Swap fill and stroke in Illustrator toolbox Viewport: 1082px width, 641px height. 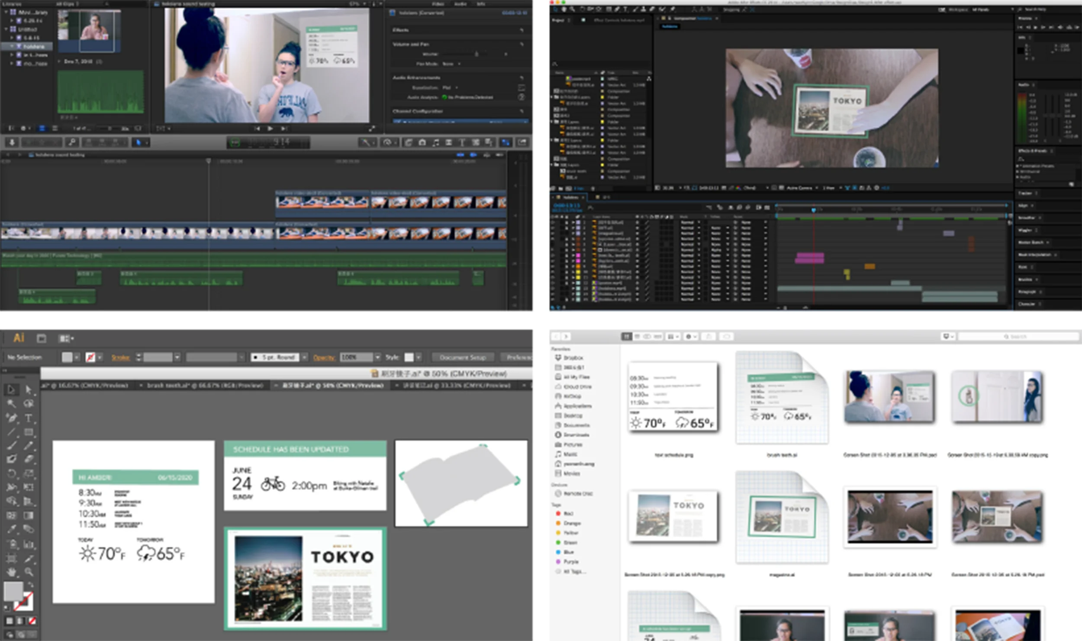[30, 585]
